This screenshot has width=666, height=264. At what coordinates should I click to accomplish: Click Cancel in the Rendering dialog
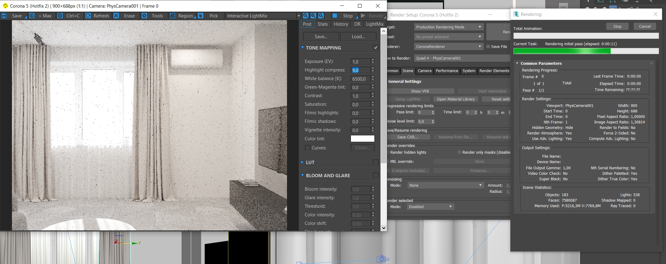[645, 27]
